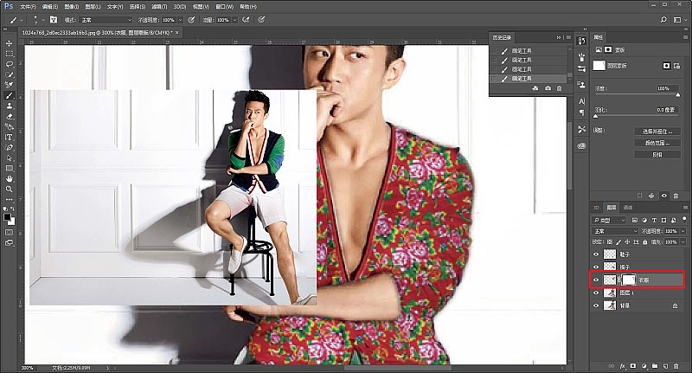Toggle mask visibility eye in Properties panel
692x373 pixels.
(x=663, y=196)
